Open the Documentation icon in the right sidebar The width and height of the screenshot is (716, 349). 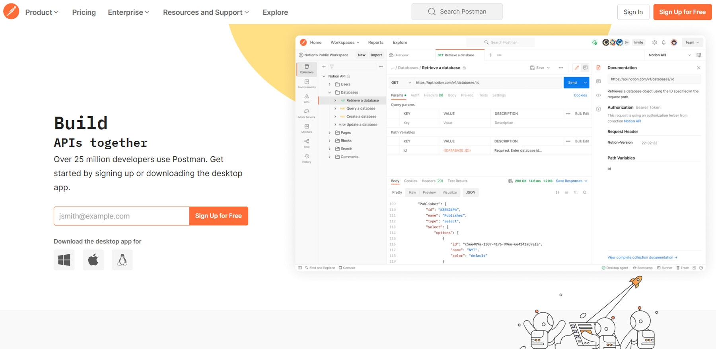(x=598, y=68)
